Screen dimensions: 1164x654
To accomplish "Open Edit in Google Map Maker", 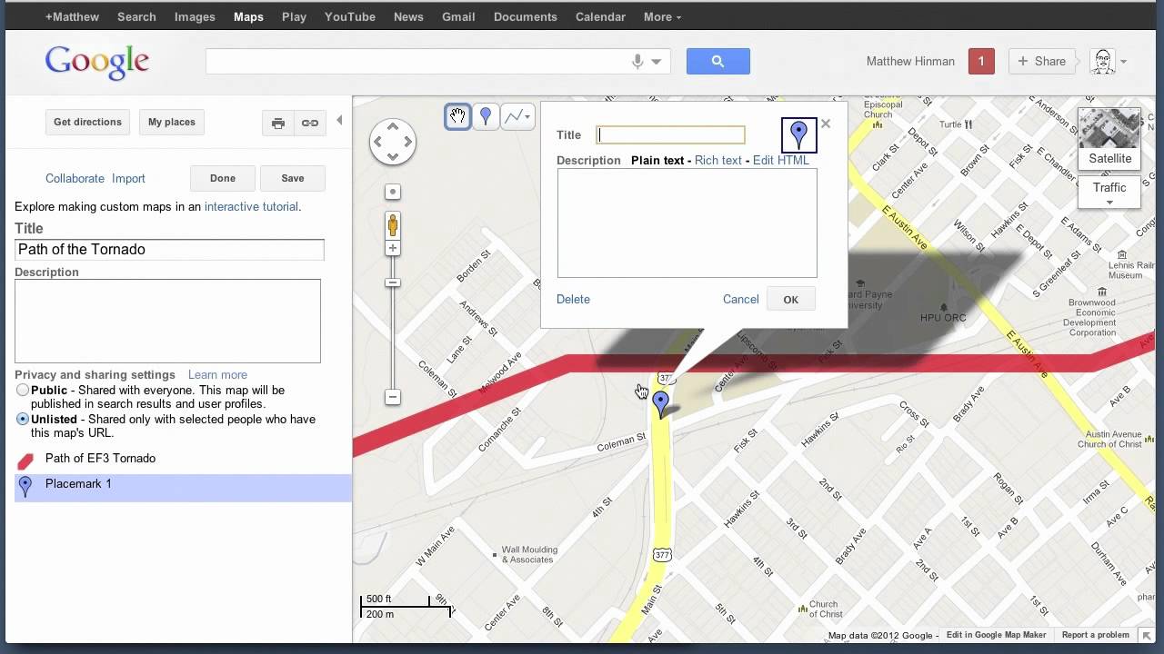I will click(996, 635).
